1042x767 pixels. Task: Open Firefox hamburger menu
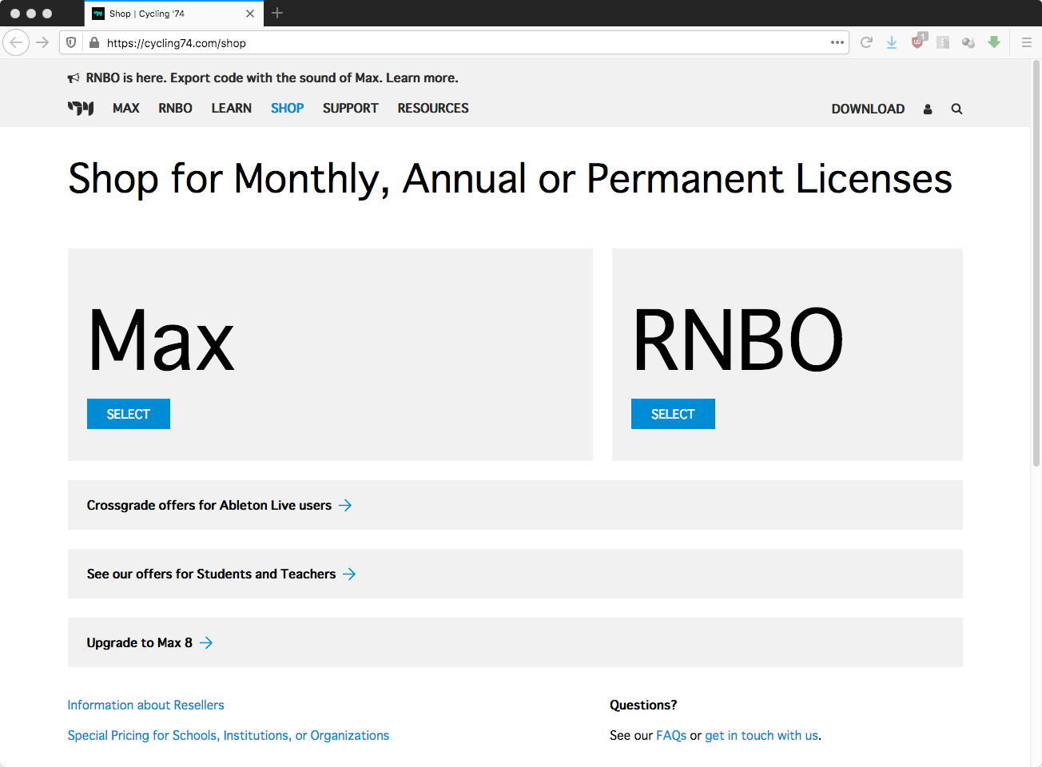(1027, 42)
